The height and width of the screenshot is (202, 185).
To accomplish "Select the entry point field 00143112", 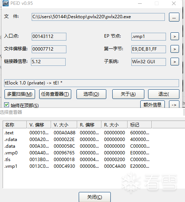I will (49, 36).
